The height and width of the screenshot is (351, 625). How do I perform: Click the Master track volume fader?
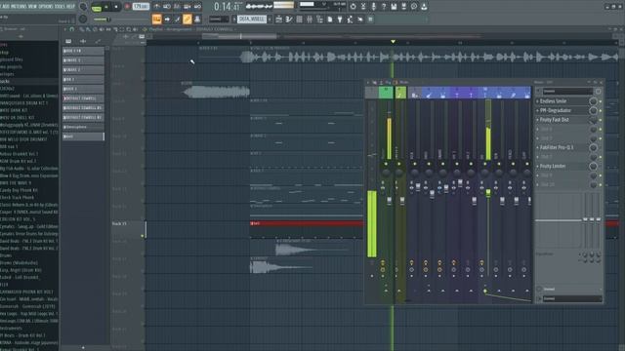click(x=390, y=201)
